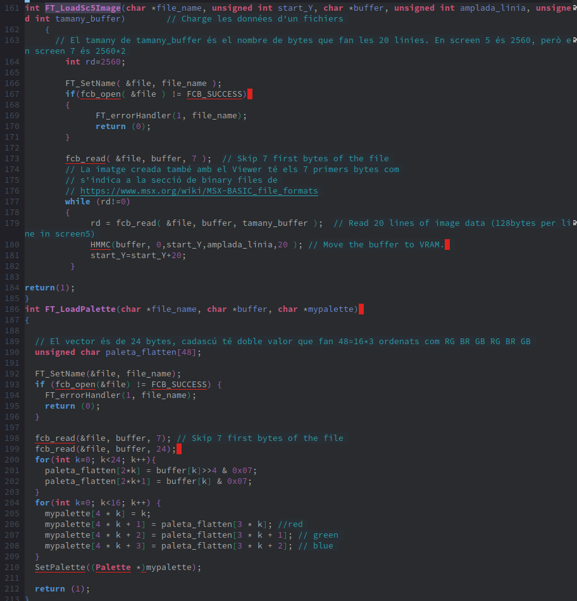Click the '// blue' comment on line 208

tap(316, 546)
